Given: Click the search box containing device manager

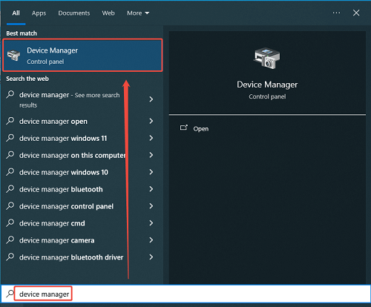Looking at the screenshot, I should point(185,294).
